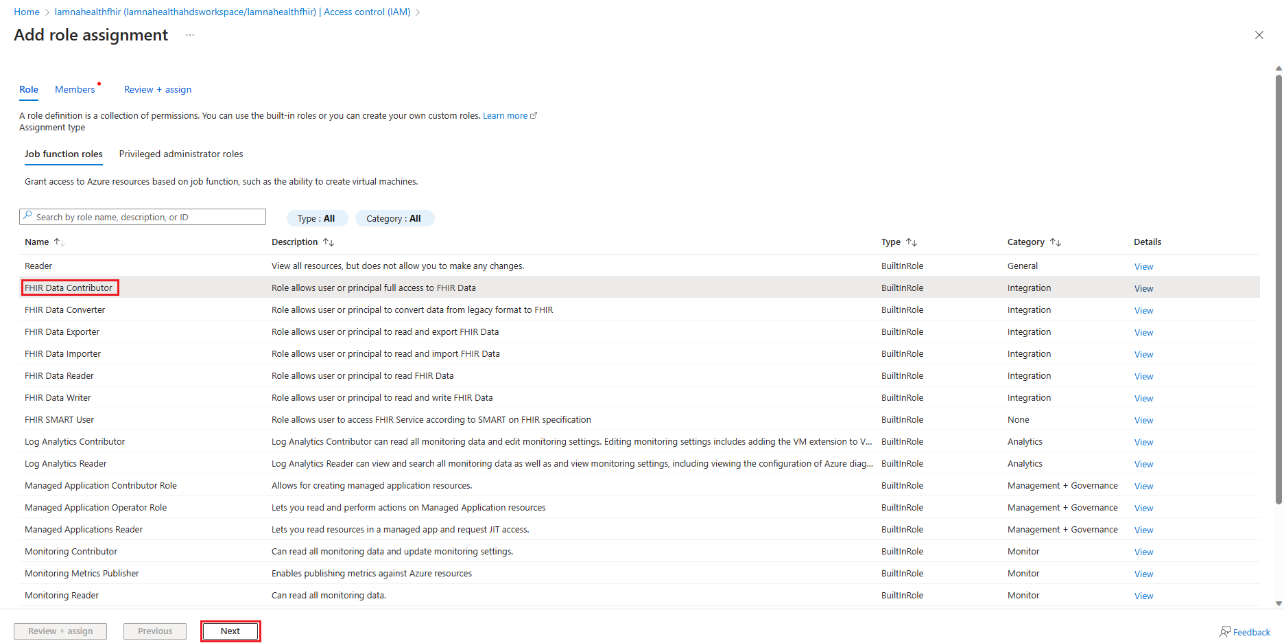This screenshot has height=643, width=1284.
Task: Open the Review + assign tab
Action: click(158, 90)
